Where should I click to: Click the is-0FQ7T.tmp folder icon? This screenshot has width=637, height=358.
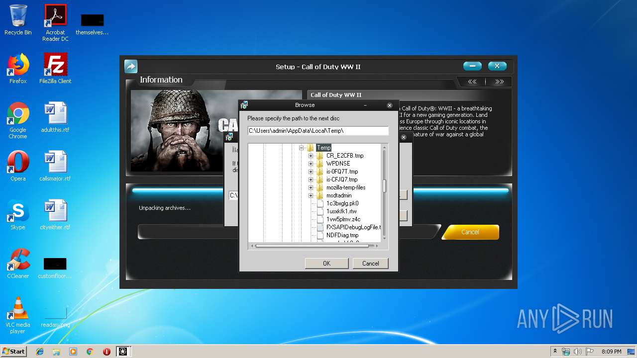tap(320, 172)
